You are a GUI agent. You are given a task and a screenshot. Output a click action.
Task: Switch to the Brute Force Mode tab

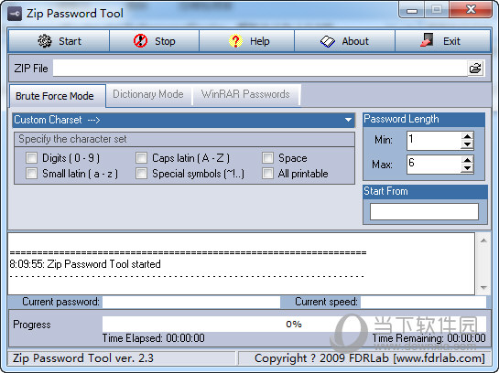pos(58,96)
